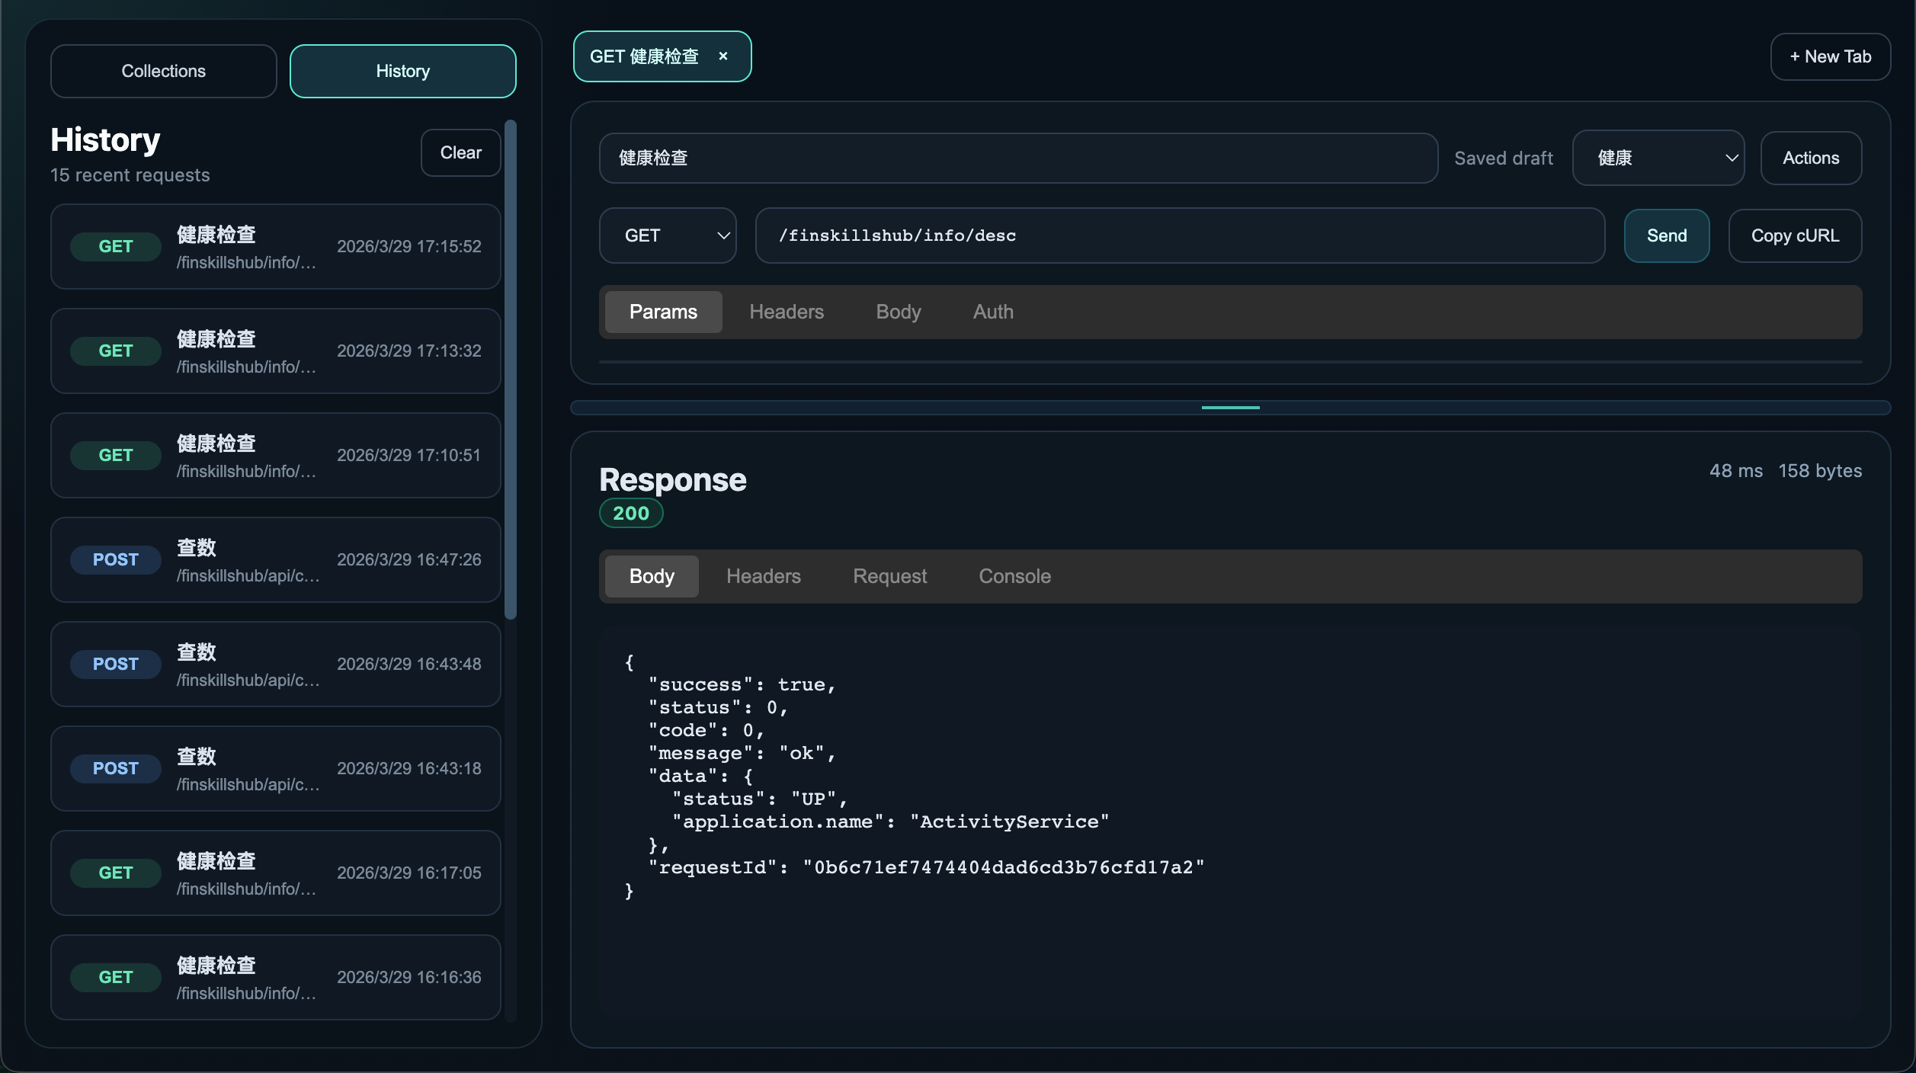
Task: Click the URL path input field
Action: tap(1179, 235)
